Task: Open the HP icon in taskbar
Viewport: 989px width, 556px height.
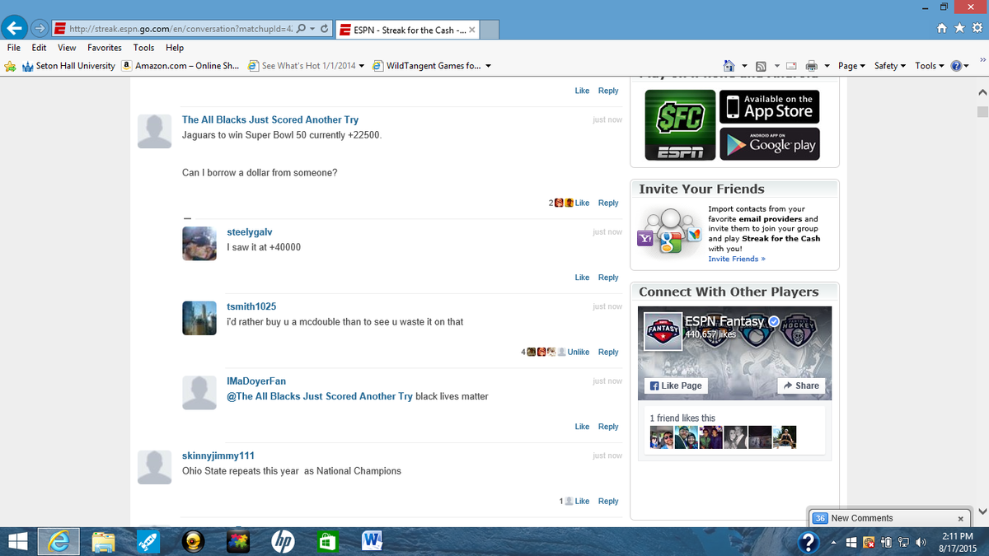Action: click(x=283, y=541)
